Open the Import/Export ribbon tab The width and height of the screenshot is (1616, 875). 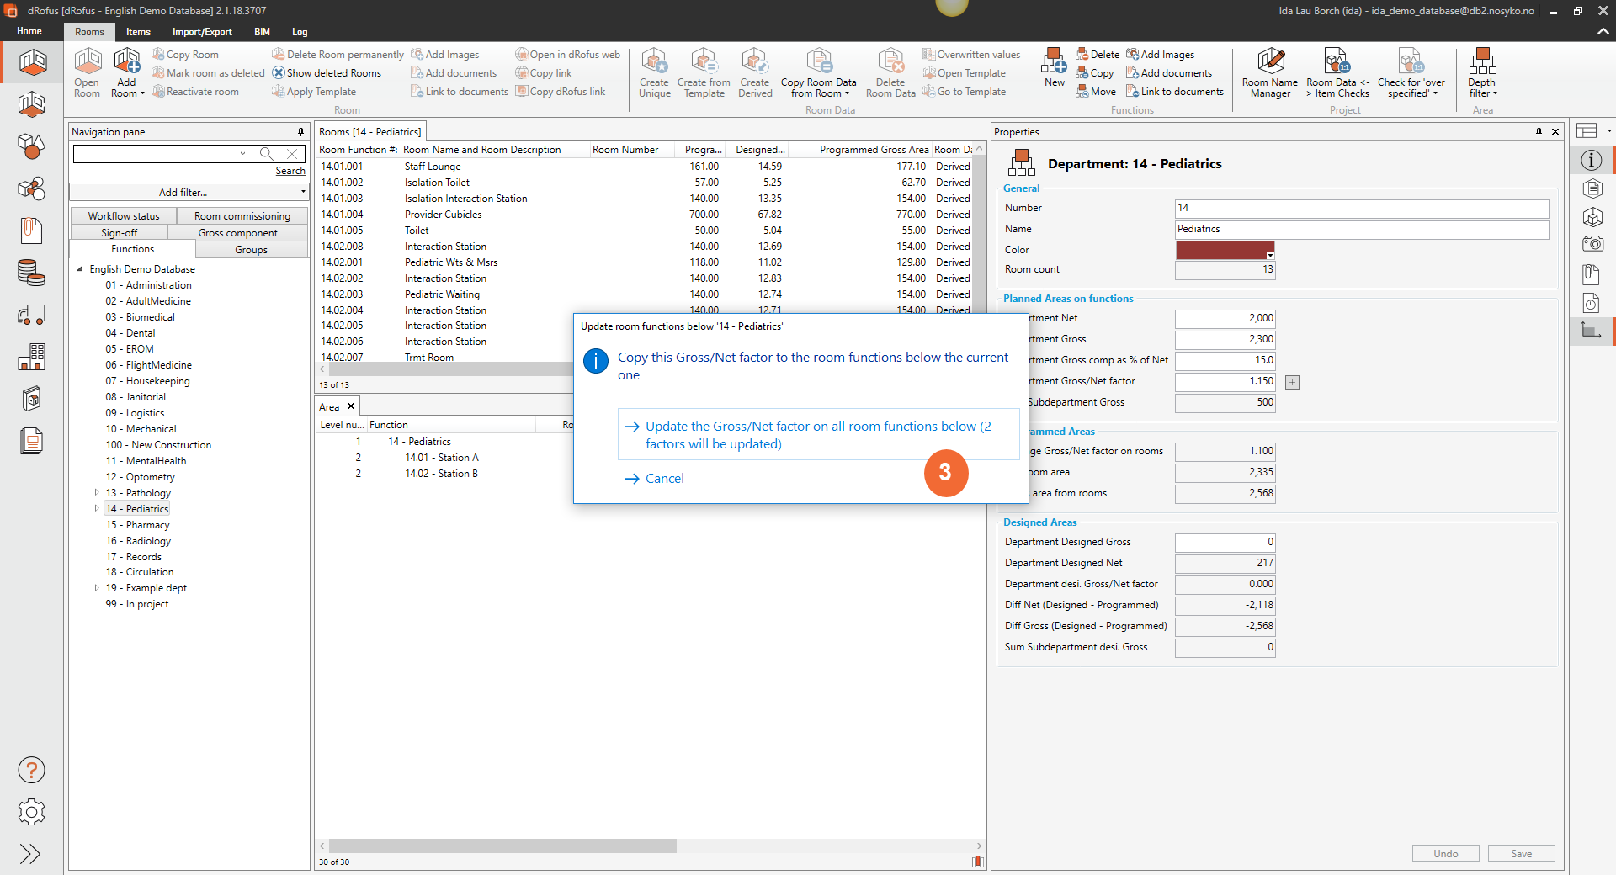(202, 32)
